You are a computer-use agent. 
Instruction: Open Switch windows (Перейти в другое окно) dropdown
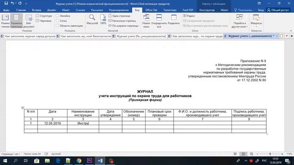click(x=239, y=21)
